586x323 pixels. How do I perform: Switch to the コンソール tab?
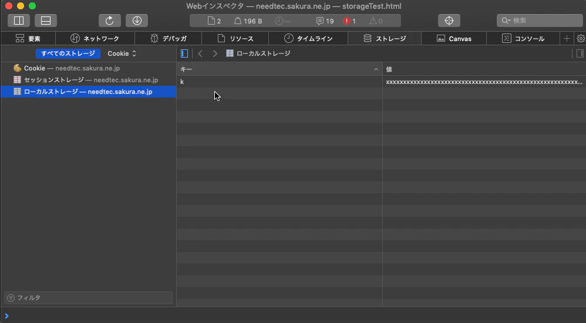(x=523, y=39)
